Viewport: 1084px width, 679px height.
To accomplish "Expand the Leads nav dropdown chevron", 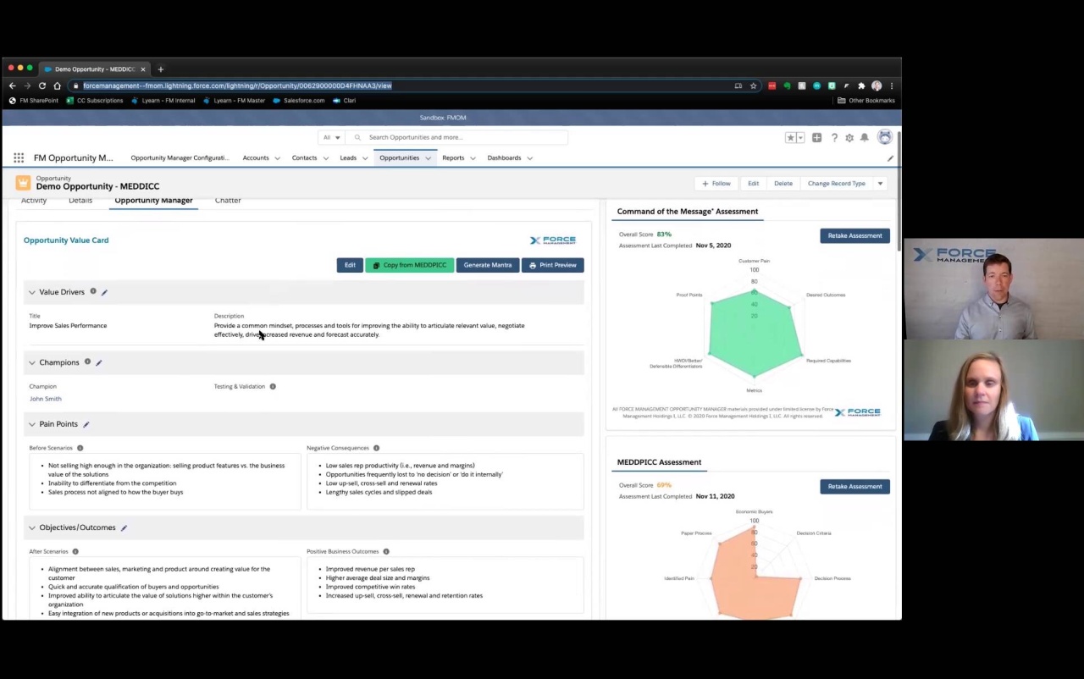I will pos(365,158).
